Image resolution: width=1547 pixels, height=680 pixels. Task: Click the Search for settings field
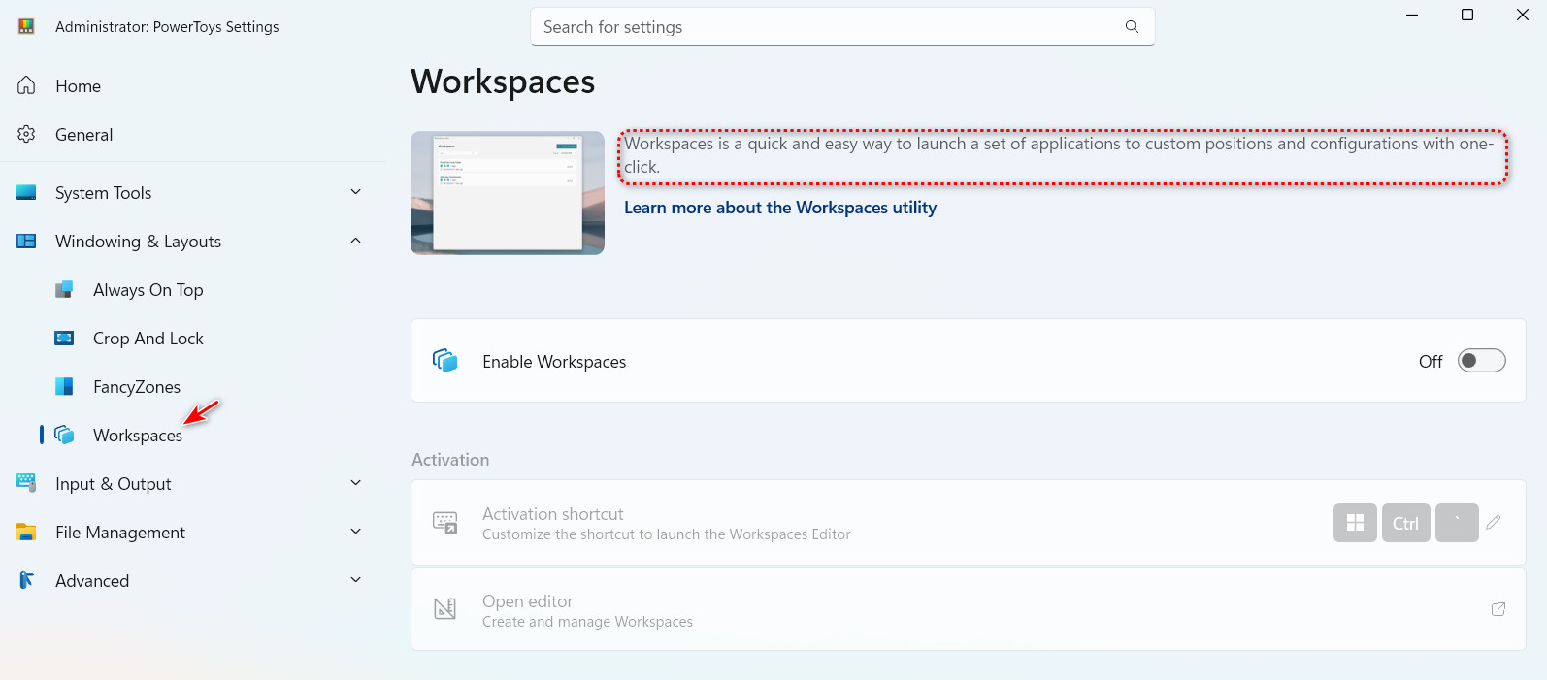click(x=825, y=27)
